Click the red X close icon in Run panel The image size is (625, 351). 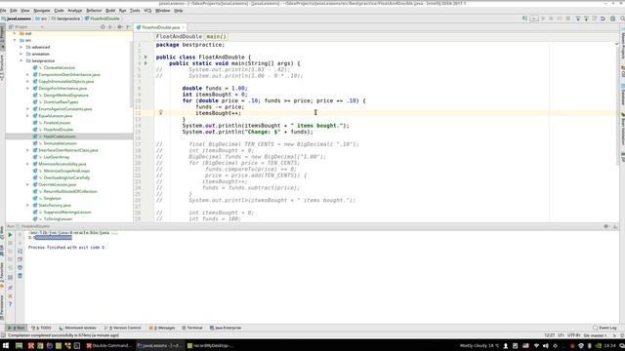(x=10, y=296)
